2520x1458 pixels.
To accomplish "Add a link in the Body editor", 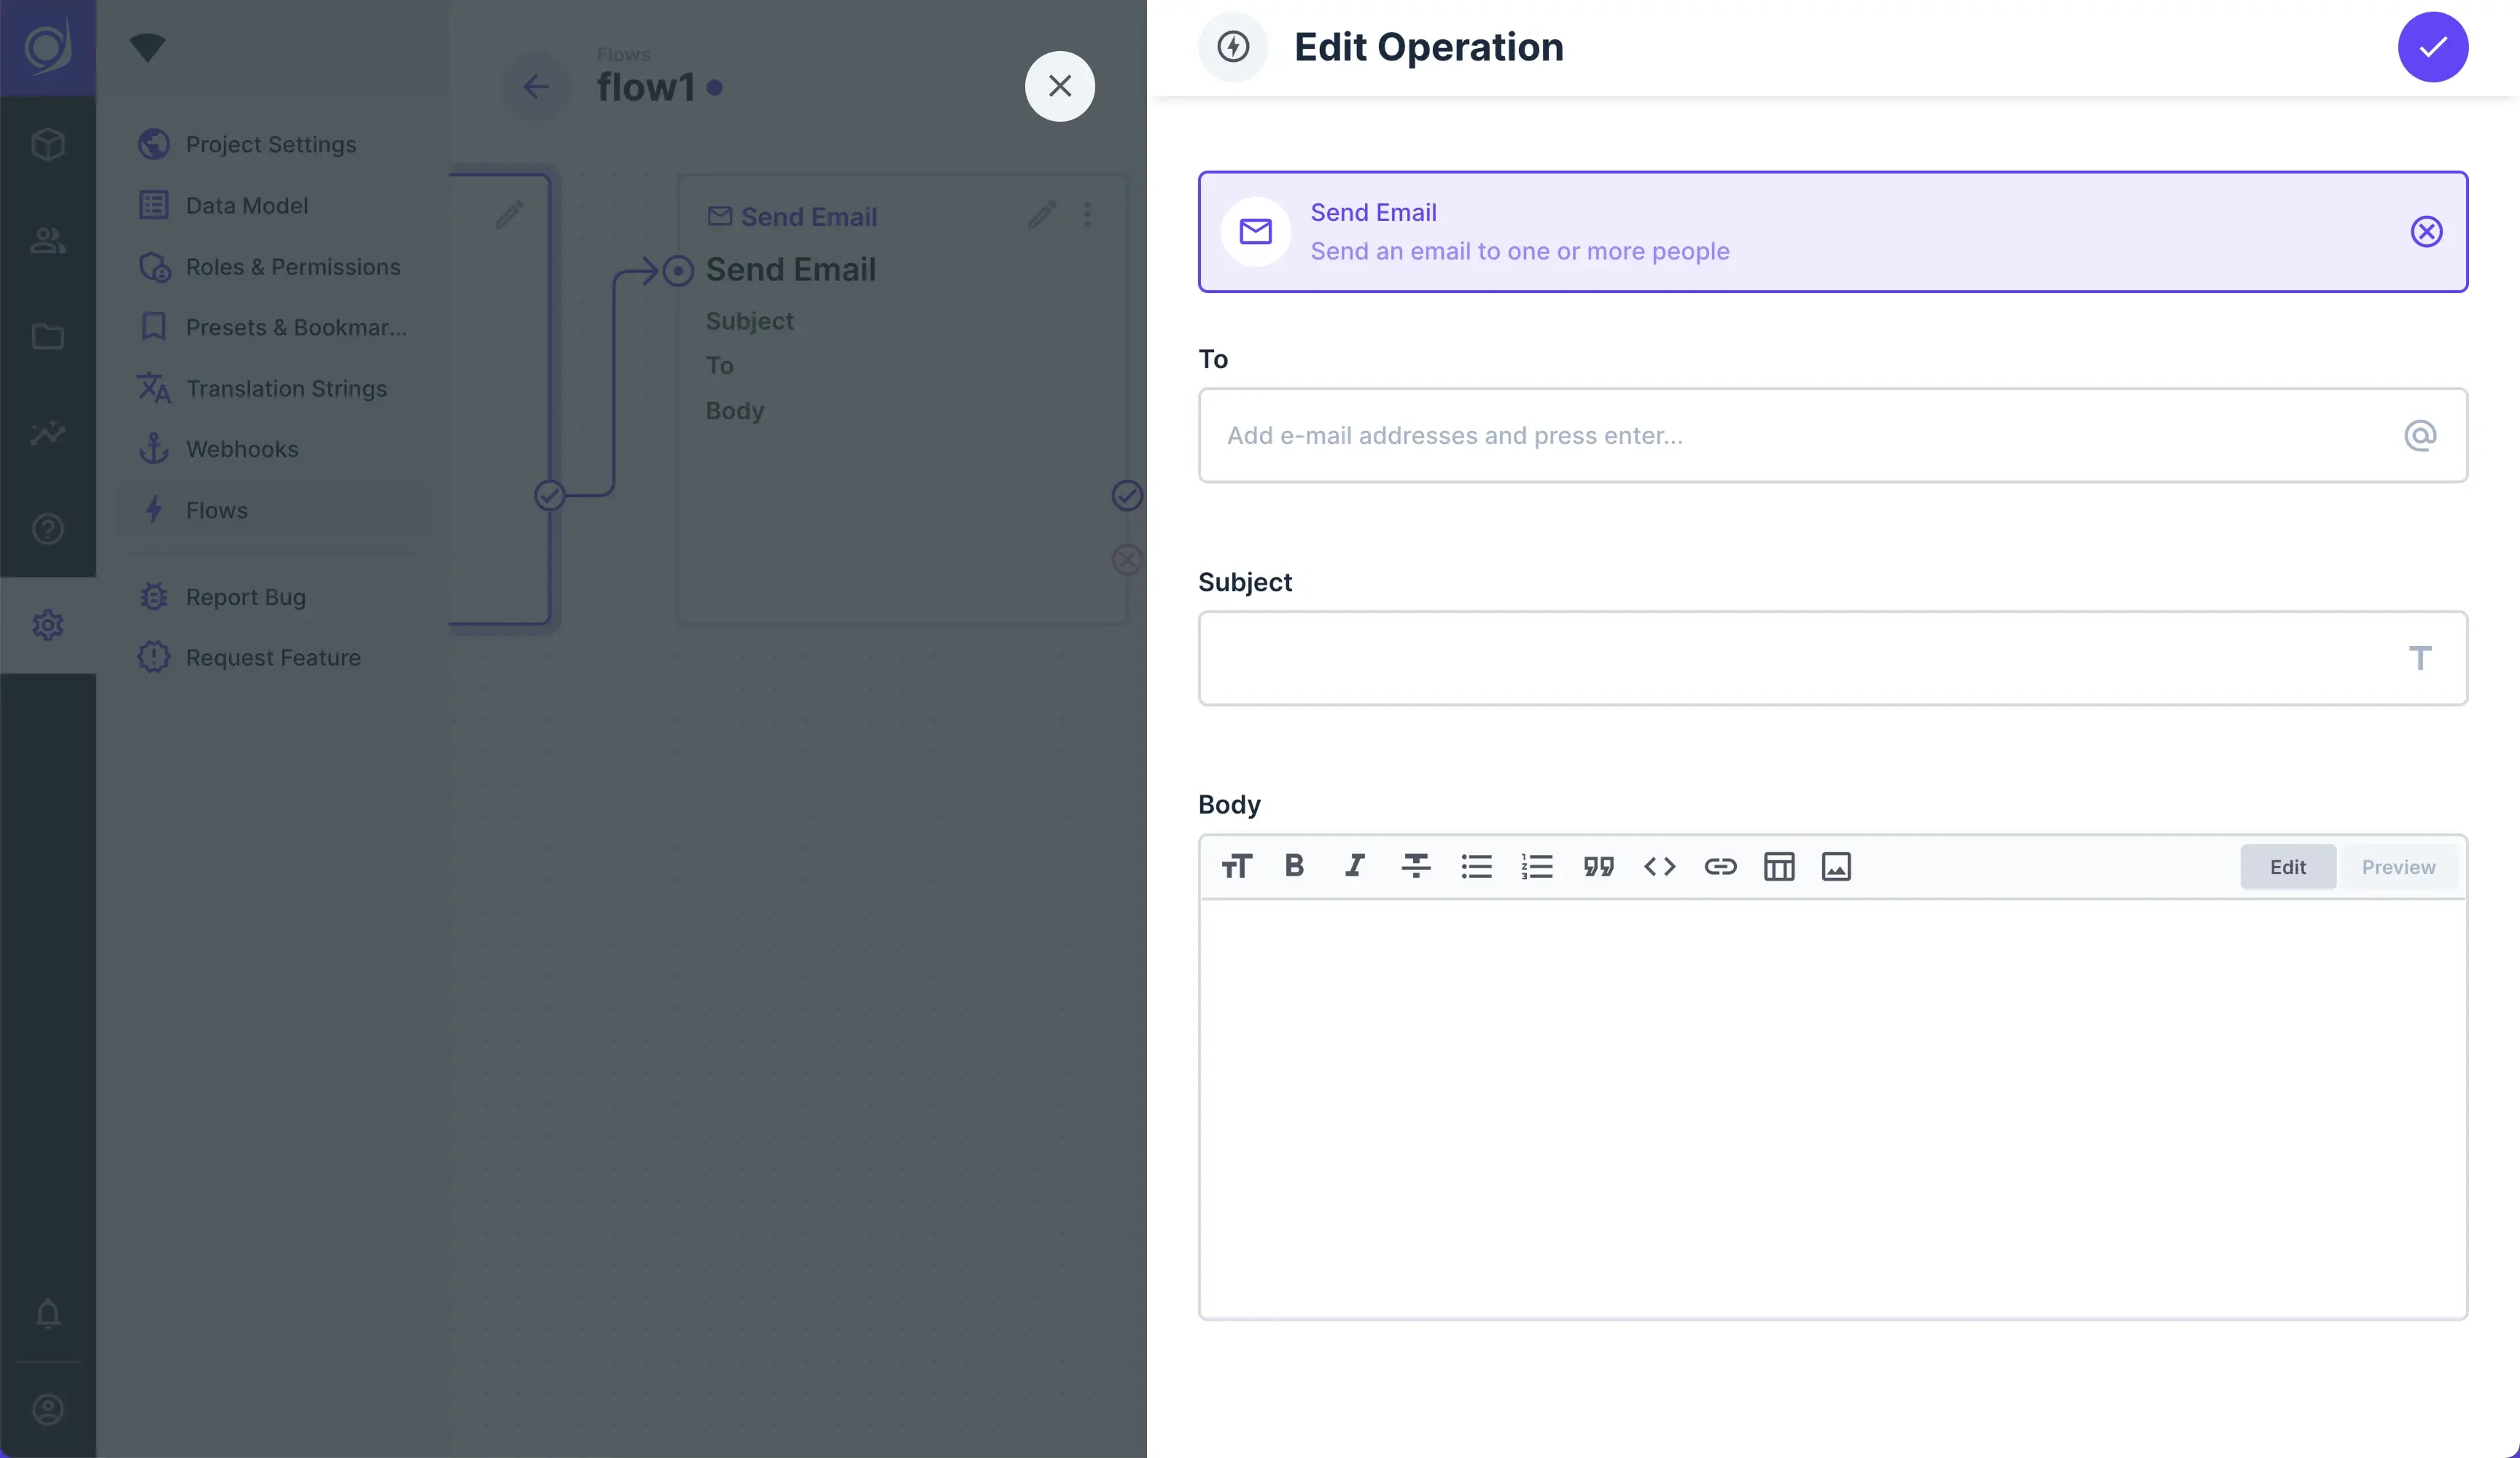I will click(x=1720, y=866).
